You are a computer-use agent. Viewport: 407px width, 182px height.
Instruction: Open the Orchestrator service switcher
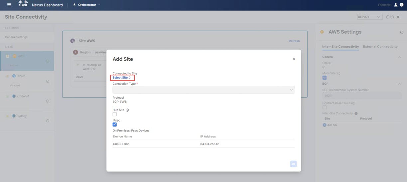[86, 5]
